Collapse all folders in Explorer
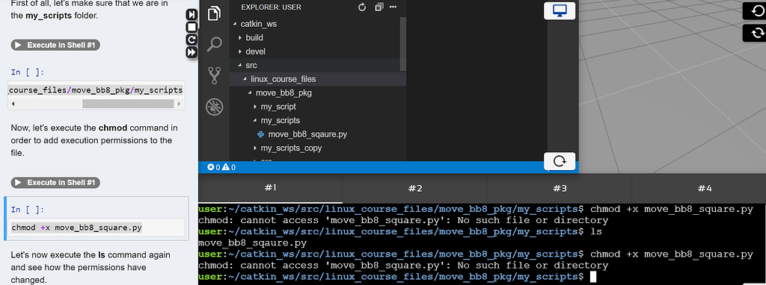 [x=379, y=7]
